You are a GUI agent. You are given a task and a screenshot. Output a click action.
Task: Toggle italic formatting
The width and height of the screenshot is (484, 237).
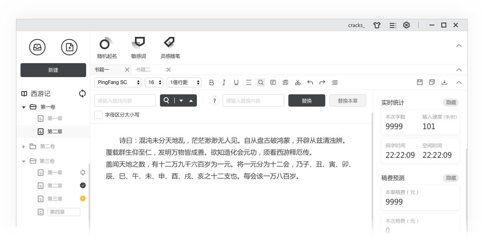(224, 82)
